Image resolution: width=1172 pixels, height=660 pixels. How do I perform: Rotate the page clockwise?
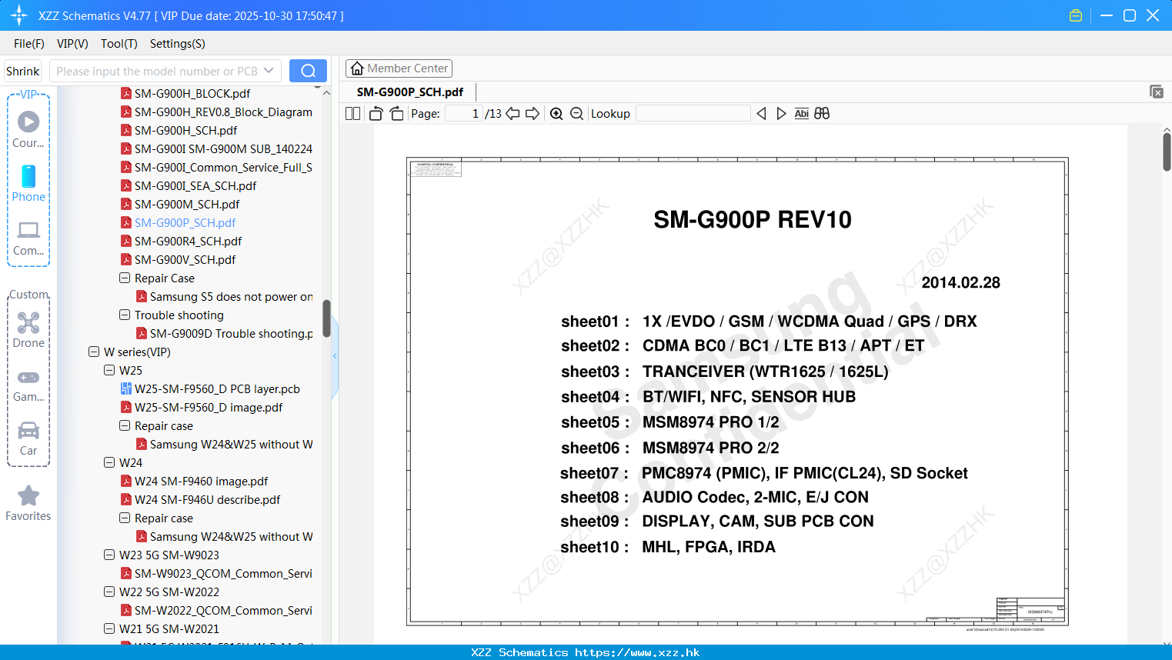click(x=397, y=114)
